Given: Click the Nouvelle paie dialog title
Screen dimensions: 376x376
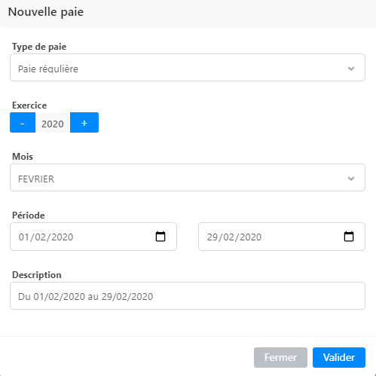Looking at the screenshot, I should (x=46, y=12).
